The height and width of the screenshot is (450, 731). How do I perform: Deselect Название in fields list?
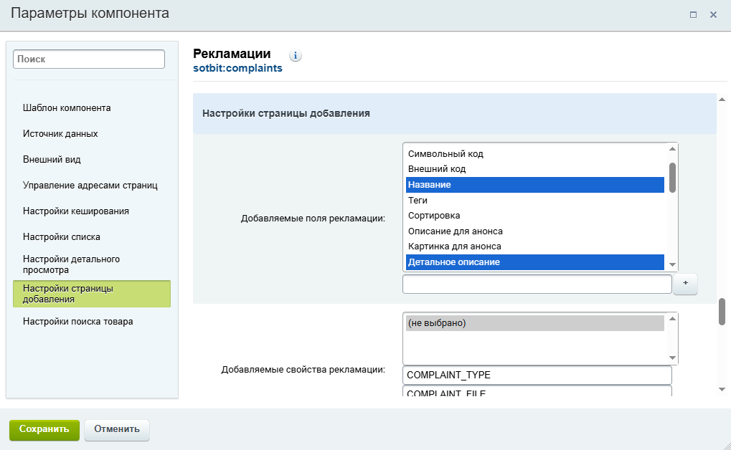[x=534, y=184]
